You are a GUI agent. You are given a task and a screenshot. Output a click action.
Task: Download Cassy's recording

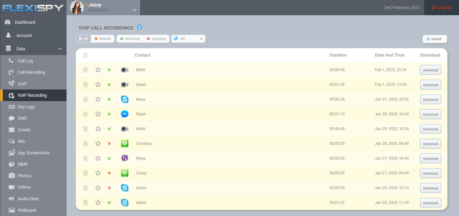pyautogui.click(x=431, y=173)
